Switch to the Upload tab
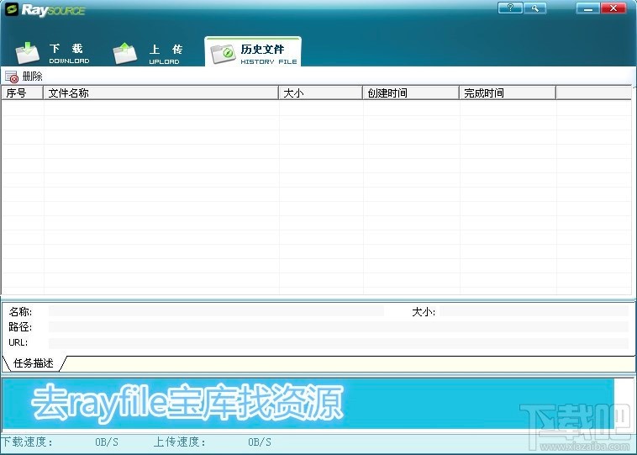This screenshot has height=455, width=637. pos(147,53)
